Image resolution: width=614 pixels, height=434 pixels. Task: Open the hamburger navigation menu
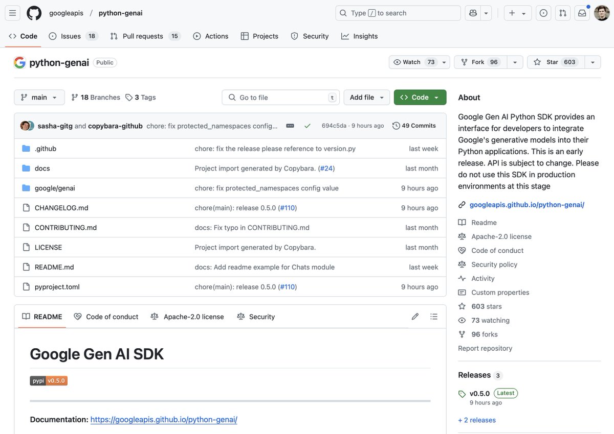(x=13, y=13)
